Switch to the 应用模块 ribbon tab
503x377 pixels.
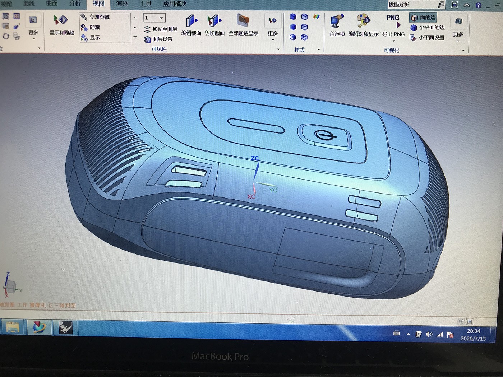(x=175, y=4)
